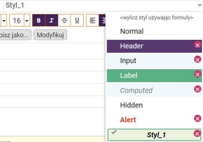203x142 pixels.
Task: Select the green Label style swatch
Action: 154,75
